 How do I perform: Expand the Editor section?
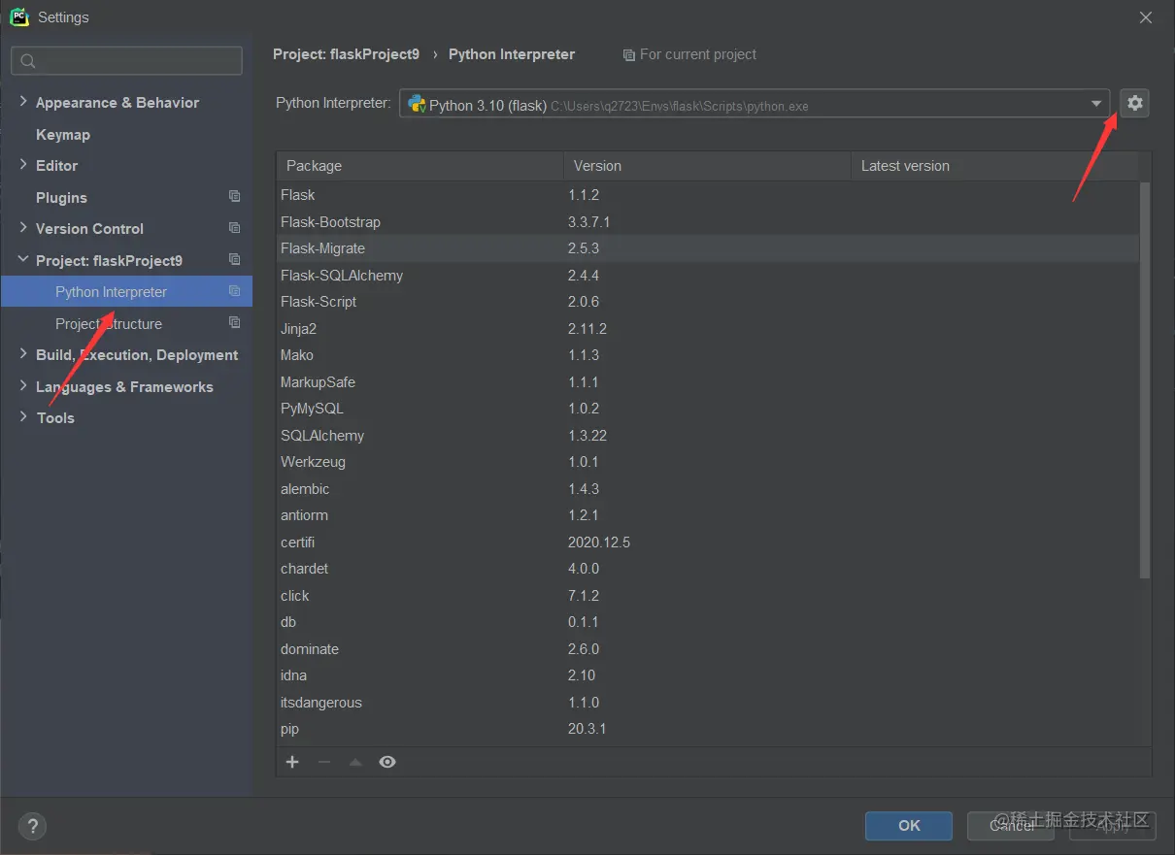click(23, 165)
